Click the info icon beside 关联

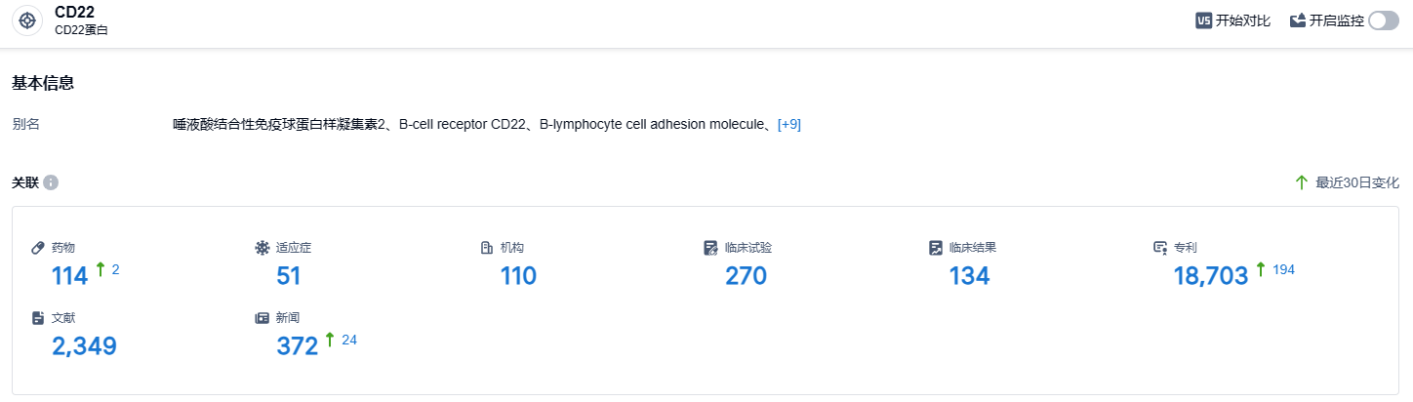51,182
